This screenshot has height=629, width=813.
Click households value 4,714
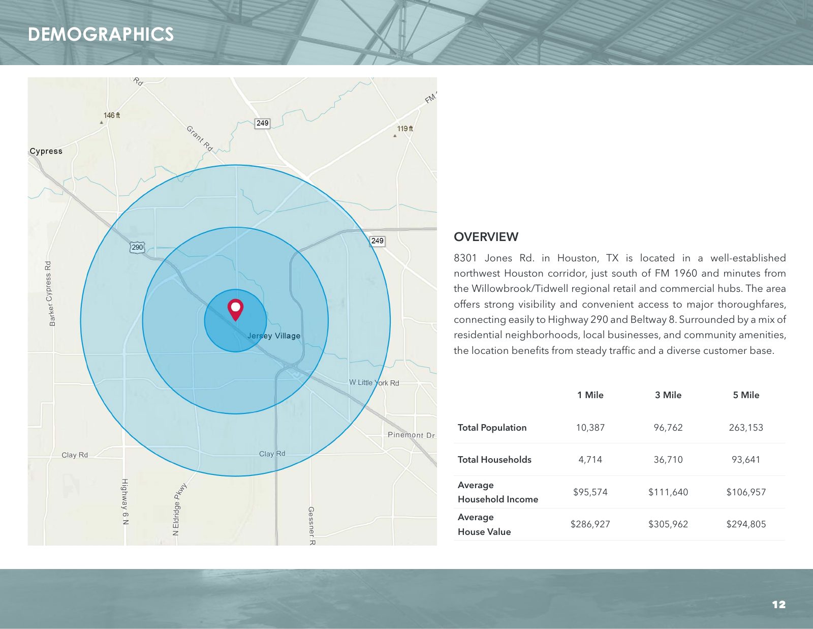pyautogui.click(x=590, y=460)
